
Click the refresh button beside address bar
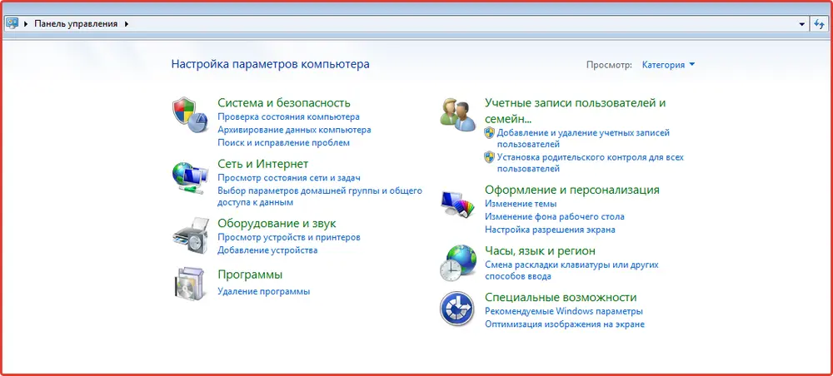click(819, 24)
